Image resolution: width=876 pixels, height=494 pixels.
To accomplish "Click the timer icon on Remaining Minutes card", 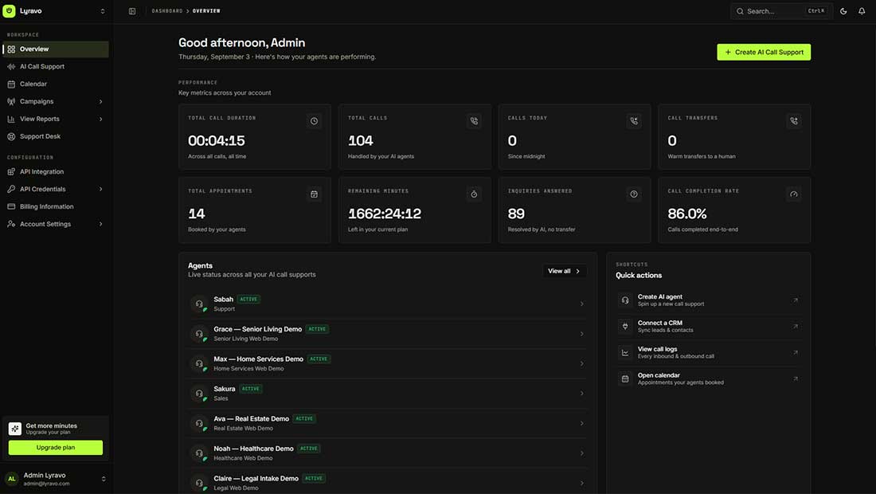I will pyautogui.click(x=474, y=194).
